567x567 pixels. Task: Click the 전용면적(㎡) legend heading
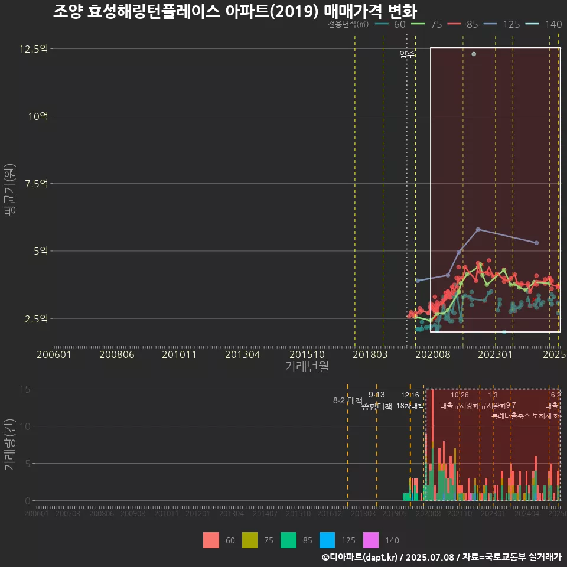point(348,24)
